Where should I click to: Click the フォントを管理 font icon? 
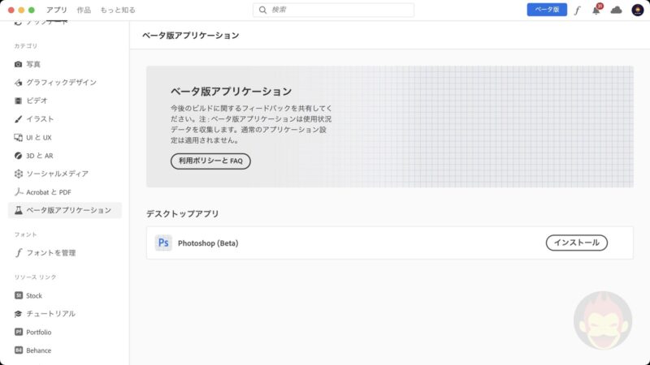[18, 253]
